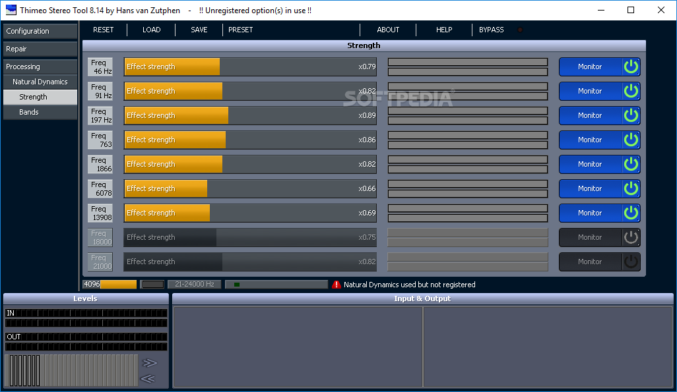This screenshot has height=392, width=677.
Task: Click the disabled Monitor for 21000 band
Action: click(x=590, y=262)
